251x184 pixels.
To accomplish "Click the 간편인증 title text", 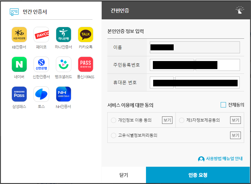I will pyautogui.click(x=120, y=11).
